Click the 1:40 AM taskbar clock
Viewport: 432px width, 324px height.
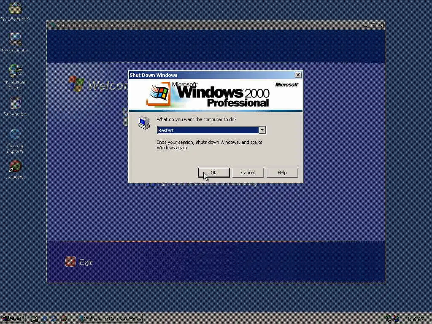[416, 319]
